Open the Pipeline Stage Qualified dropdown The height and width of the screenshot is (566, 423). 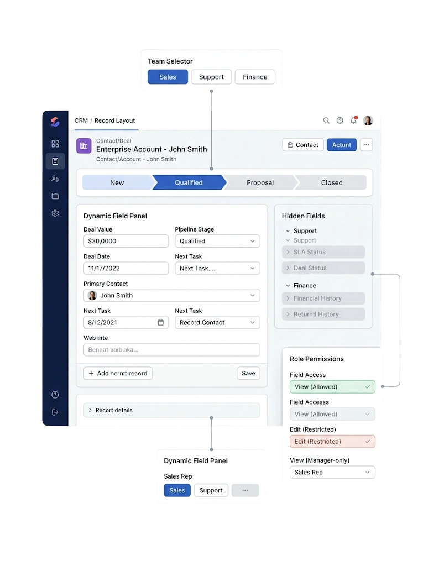click(217, 241)
